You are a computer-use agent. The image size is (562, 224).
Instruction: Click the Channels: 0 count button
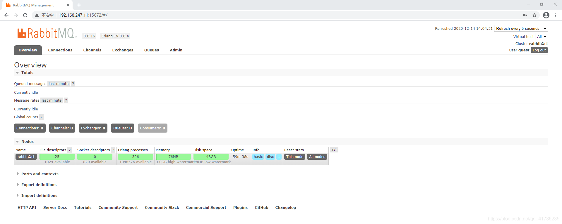coord(62,128)
